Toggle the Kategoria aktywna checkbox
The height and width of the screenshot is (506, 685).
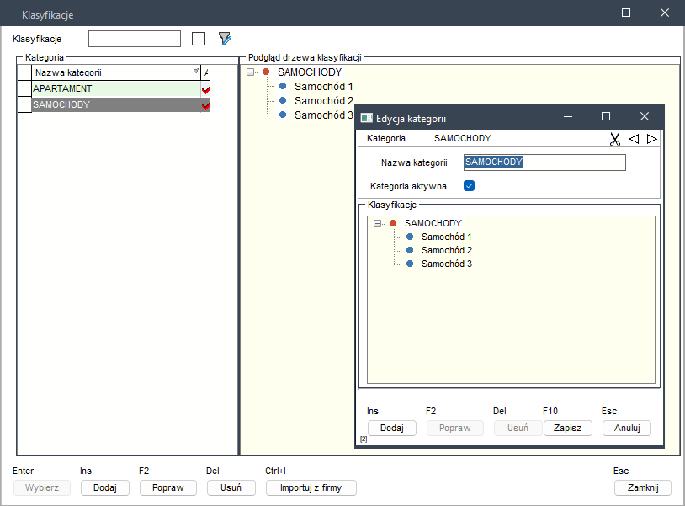pos(470,186)
